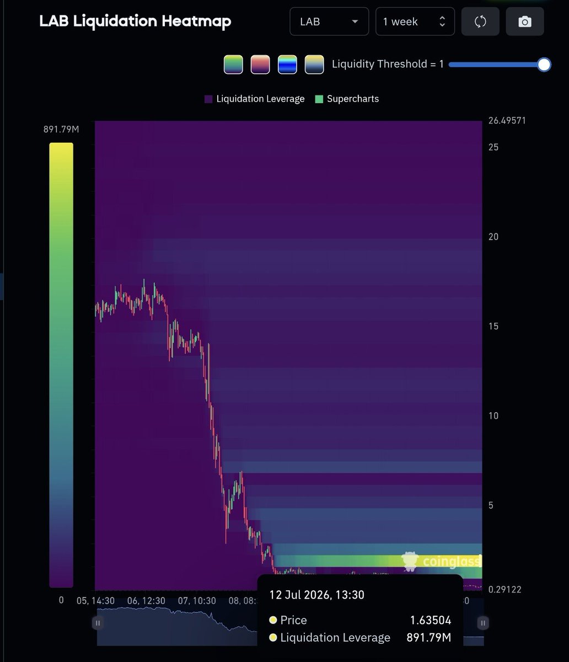Select the yellow-navy color scheme swatch
Image resolution: width=569 pixels, height=662 pixels.
tap(314, 65)
